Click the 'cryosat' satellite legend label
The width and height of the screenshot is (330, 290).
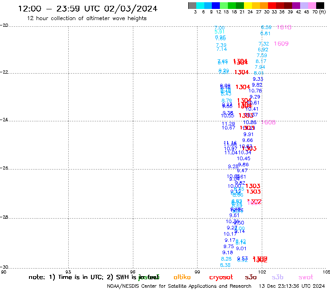click(x=221, y=278)
